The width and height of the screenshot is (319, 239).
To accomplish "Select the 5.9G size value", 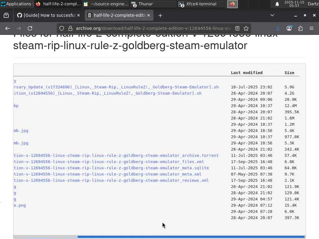I will pos(289,87).
